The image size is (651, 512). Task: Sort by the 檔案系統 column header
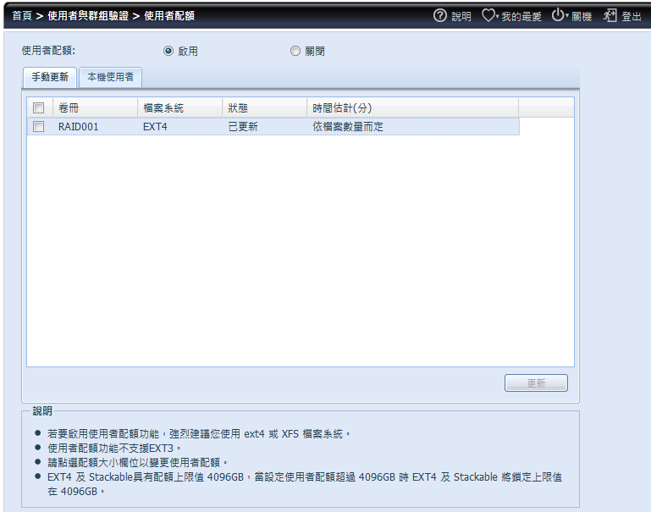coord(179,107)
